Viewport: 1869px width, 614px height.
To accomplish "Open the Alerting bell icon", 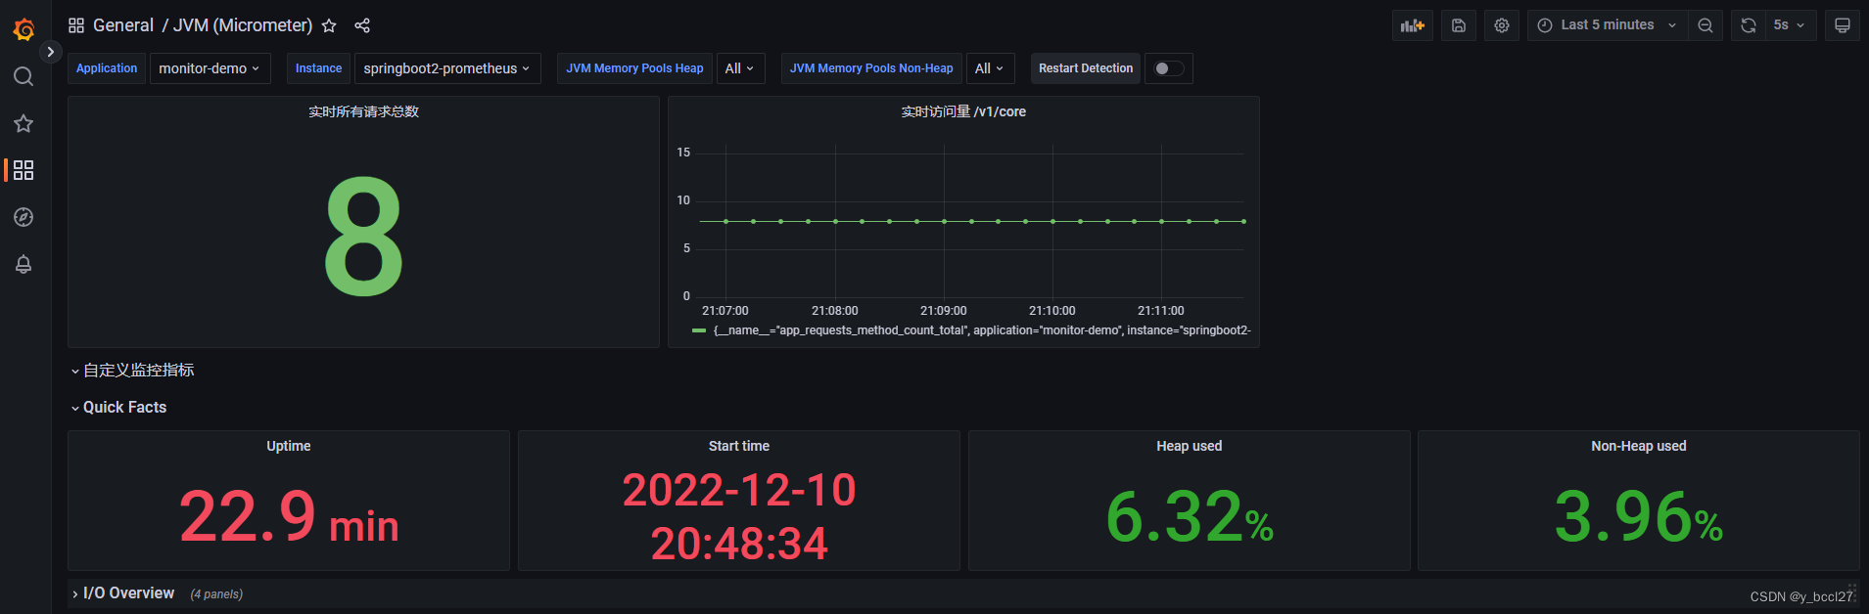I will pos(23,264).
